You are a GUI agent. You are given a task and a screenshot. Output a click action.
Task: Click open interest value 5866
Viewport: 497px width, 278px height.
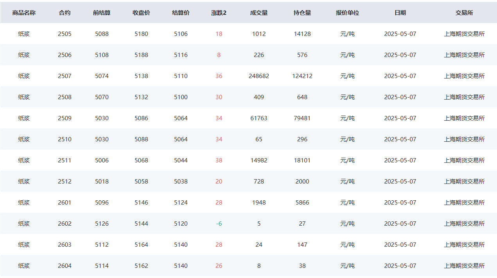302,203
